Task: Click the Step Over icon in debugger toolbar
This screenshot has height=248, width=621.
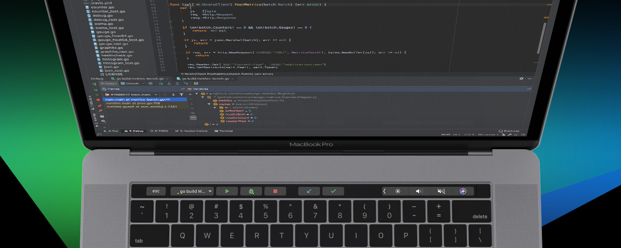Action: [x=161, y=83]
